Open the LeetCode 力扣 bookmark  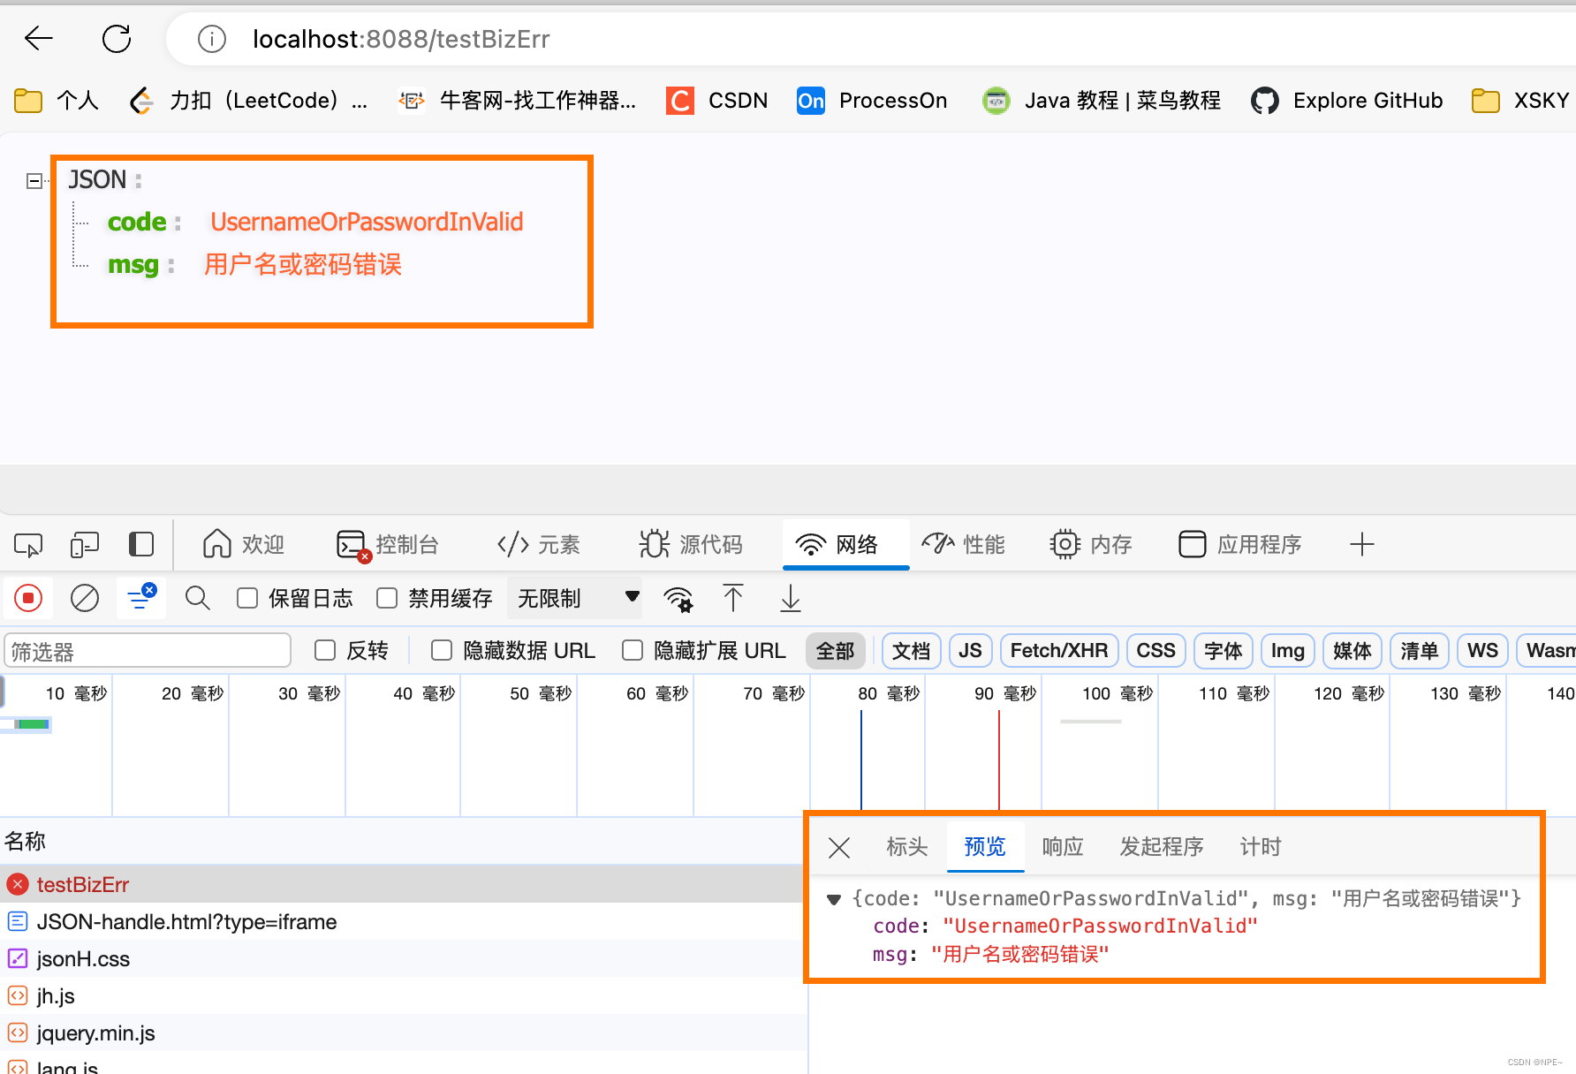[248, 101]
